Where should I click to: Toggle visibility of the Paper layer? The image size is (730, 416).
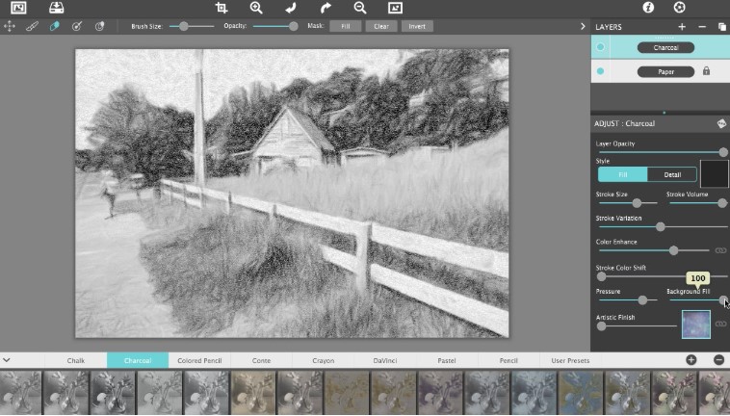(x=601, y=71)
